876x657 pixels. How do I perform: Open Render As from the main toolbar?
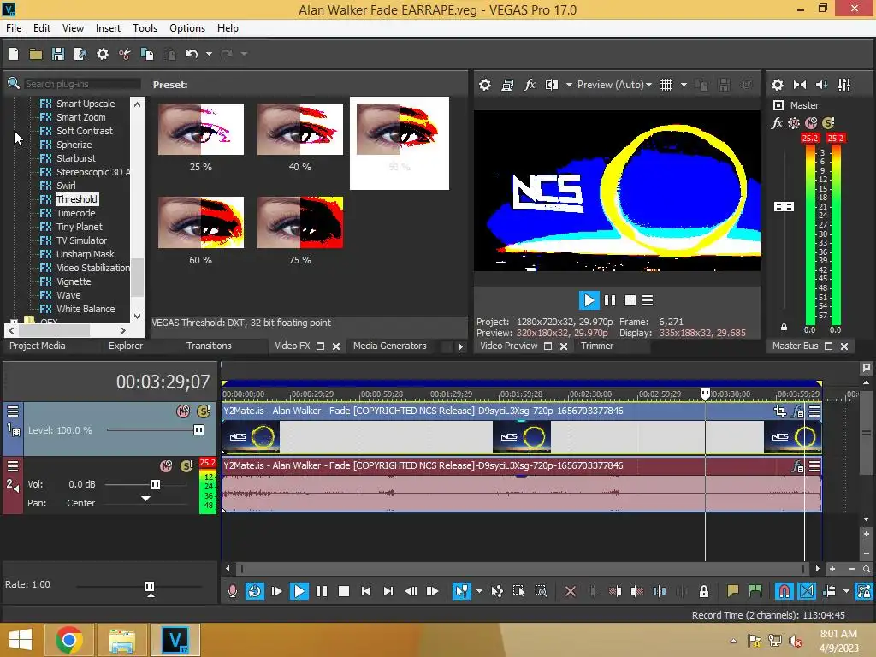coord(80,54)
